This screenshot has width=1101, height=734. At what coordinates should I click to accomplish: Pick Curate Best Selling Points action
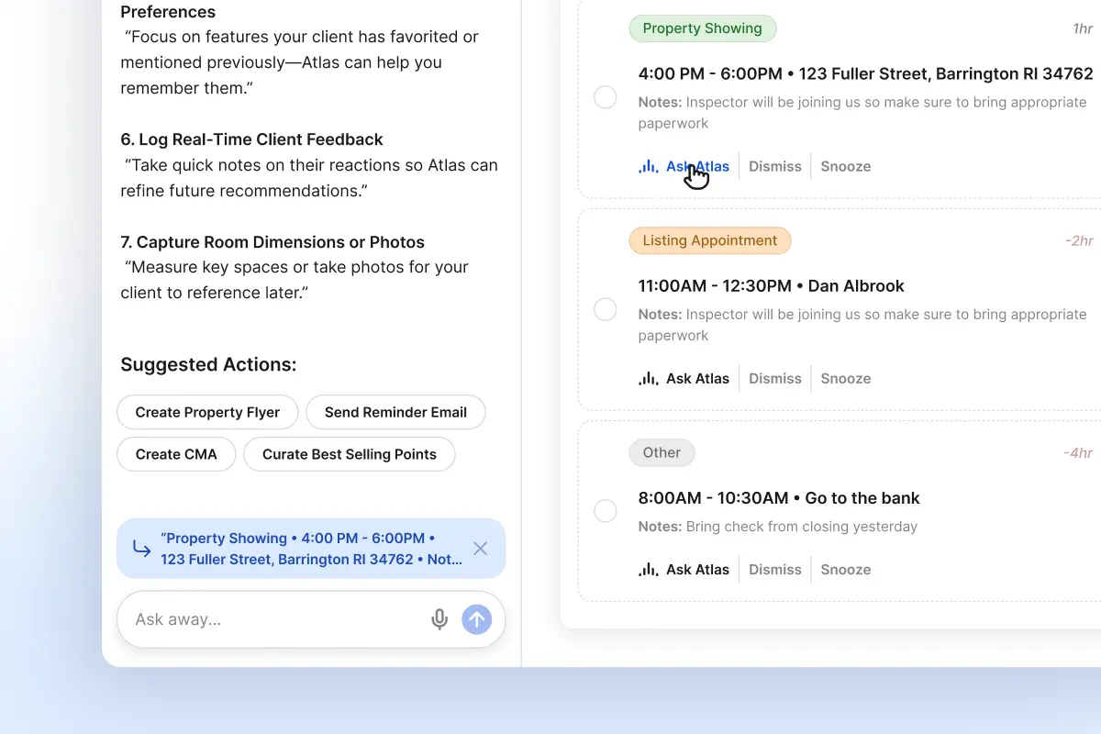click(x=349, y=454)
